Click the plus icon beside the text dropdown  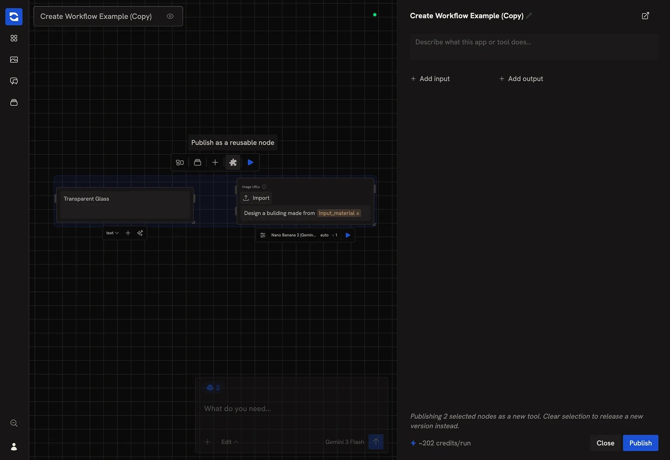click(128, 233)
